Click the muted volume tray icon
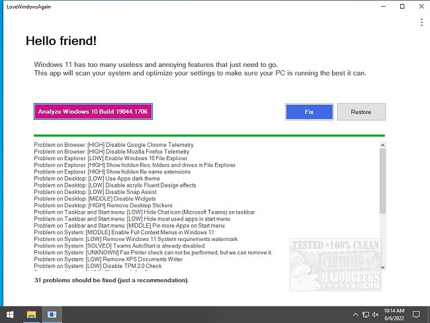This screenshot has width=430, height=323. [x=375, y=314]
